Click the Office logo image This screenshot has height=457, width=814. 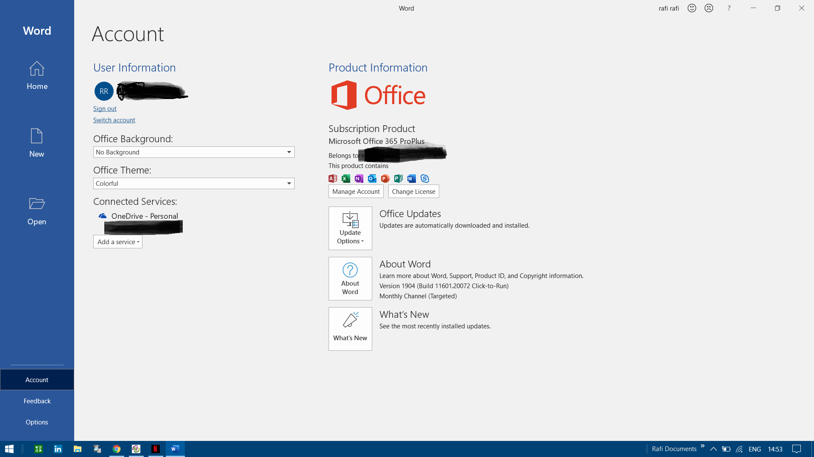click(x=378, y=95)
